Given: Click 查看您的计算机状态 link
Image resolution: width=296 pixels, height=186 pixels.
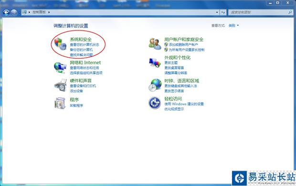Looking at the screenshot, I should [85, 45].
